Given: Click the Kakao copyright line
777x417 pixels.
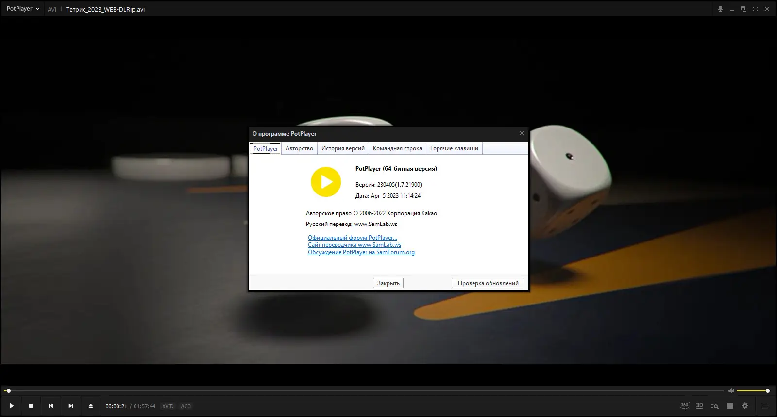Looking at the screenshot, I should 372,213.
